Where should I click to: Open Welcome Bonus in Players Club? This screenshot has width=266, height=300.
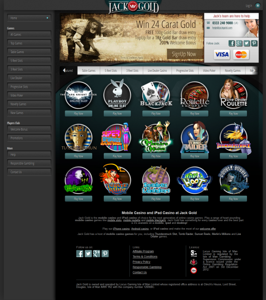coord(29,129)
